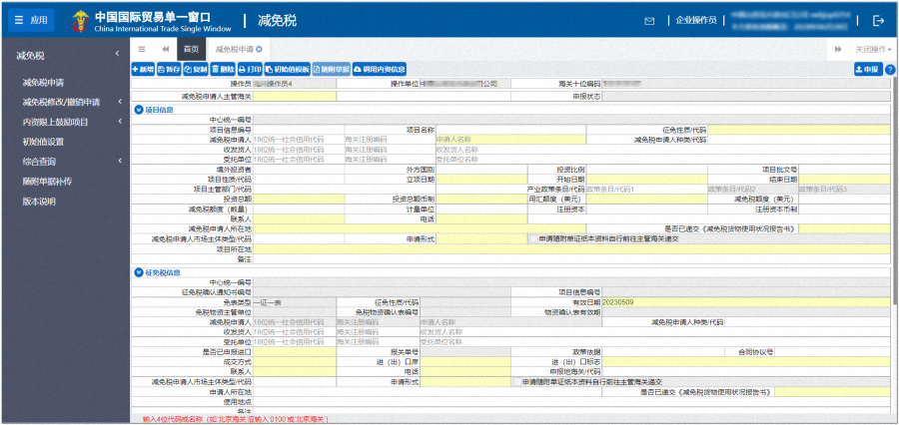Tick the paper-documents checkbox in 项目信息
The width and height of the screenshot is (899, 425).
[533, 238]
